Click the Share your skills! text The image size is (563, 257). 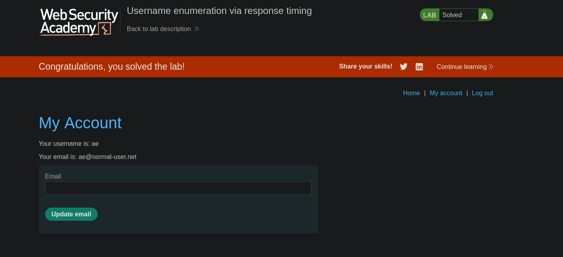[x=365, y=67]
